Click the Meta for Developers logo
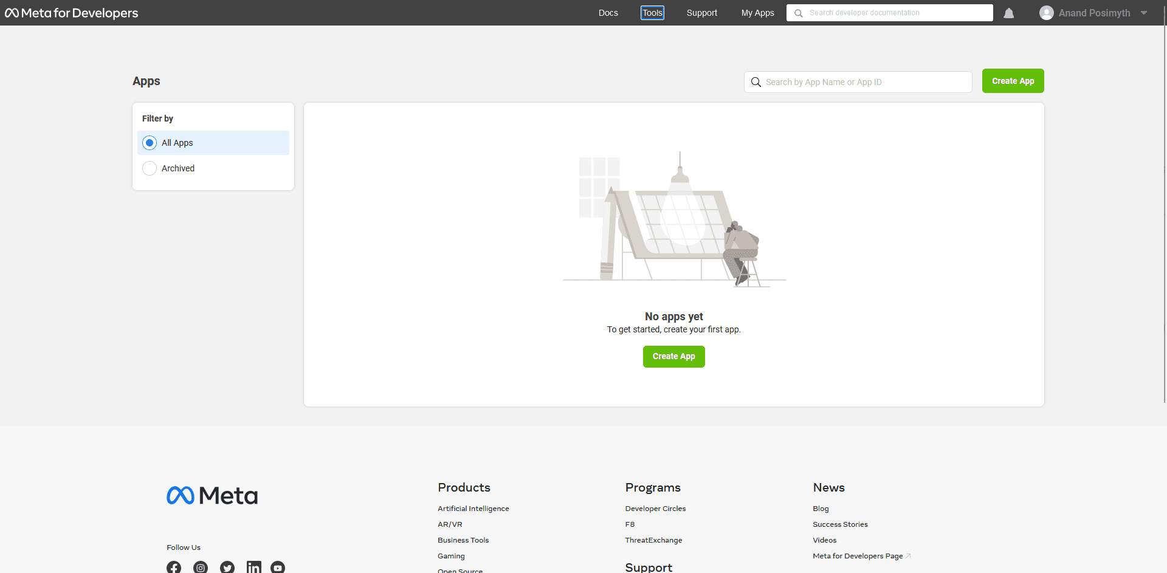Image resolution: width=1167 pixels, height=573 pixels. pyautogui.click(x=71, y=13)
